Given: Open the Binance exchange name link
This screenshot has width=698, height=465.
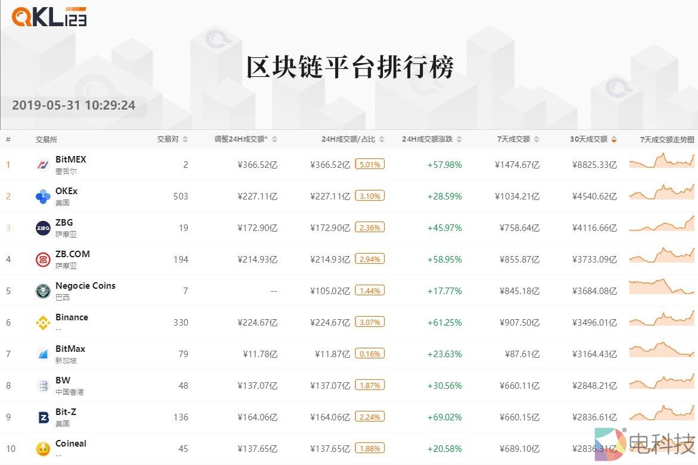Looking at the screenshot, I should coord(71,317).
